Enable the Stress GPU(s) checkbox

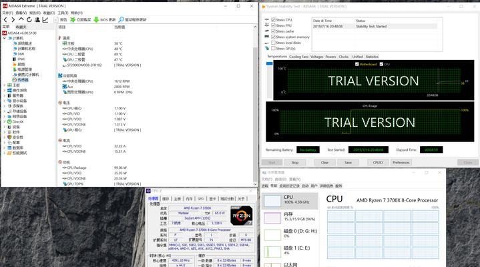273,48
